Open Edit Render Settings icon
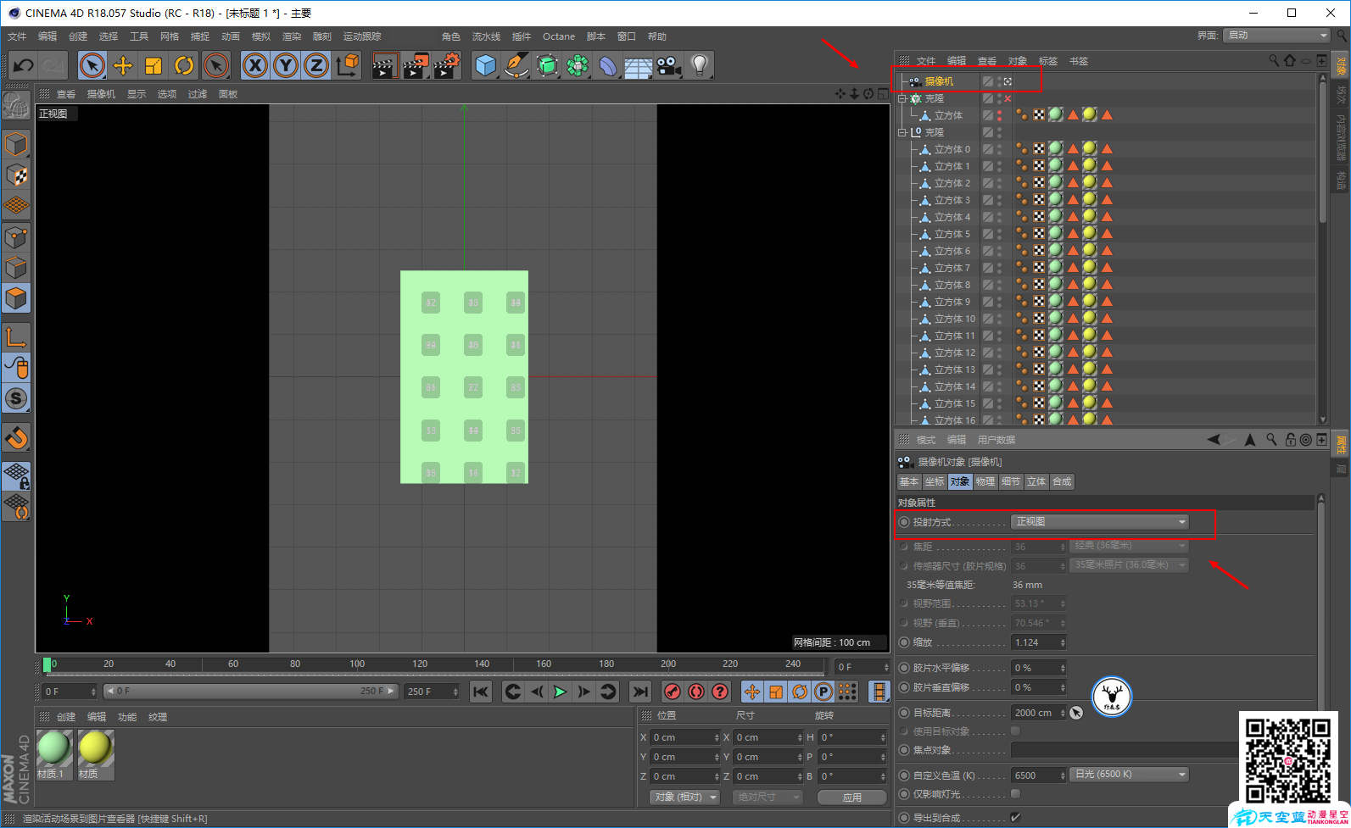Viewport: 1351px width, 828px height. coord(446,65)
